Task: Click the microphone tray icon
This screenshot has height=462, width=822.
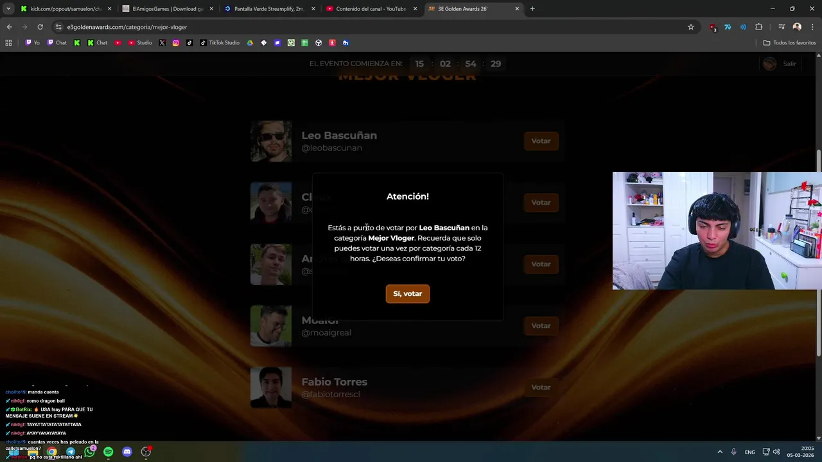Action: click(x=734, y=452)
